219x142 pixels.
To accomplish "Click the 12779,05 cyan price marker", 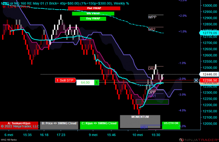I will click(209, 33).
